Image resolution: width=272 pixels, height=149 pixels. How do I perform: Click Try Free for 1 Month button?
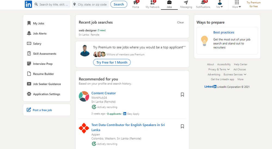(x=112, y=62)
